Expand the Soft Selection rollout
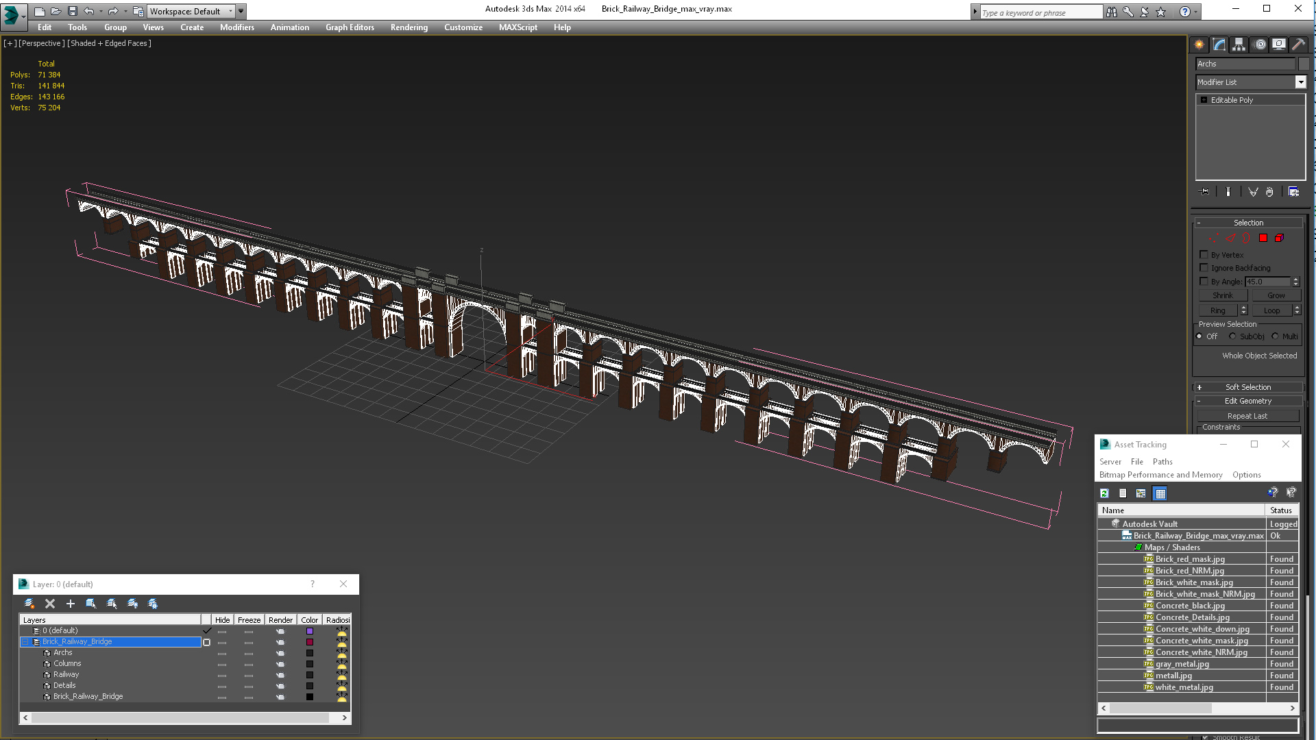The height and width of the screenshot is (740, 1316). pyautogui.click(x=1247, y=386)
